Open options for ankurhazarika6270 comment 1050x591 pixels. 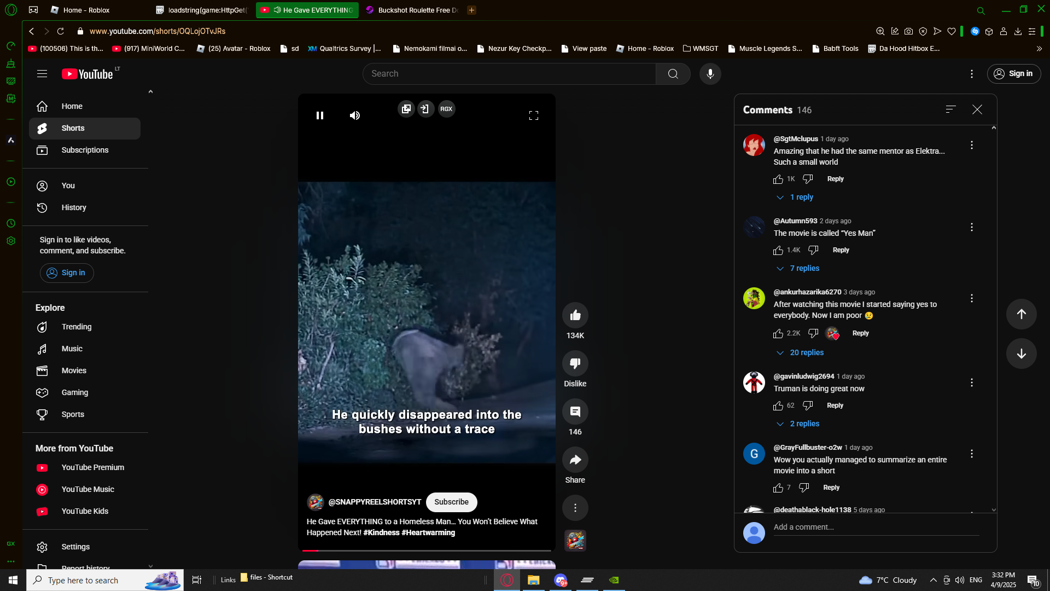pos(972,298)
